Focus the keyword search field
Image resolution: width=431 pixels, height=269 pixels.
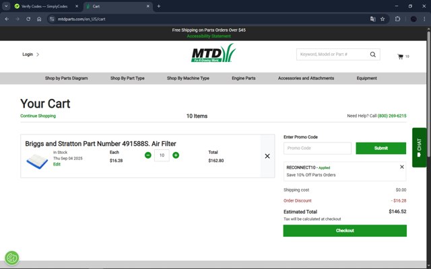(x=333, y=54)
